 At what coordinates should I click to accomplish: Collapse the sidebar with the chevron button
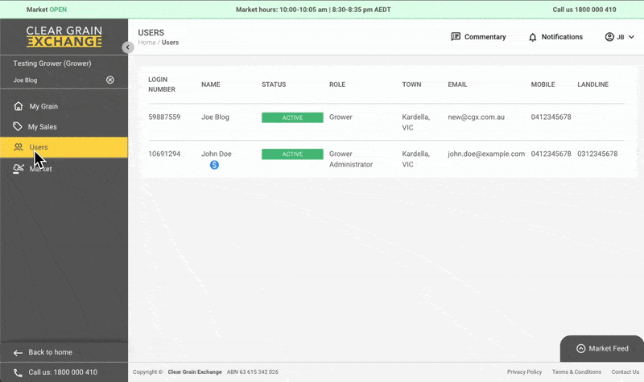[128, 47]
